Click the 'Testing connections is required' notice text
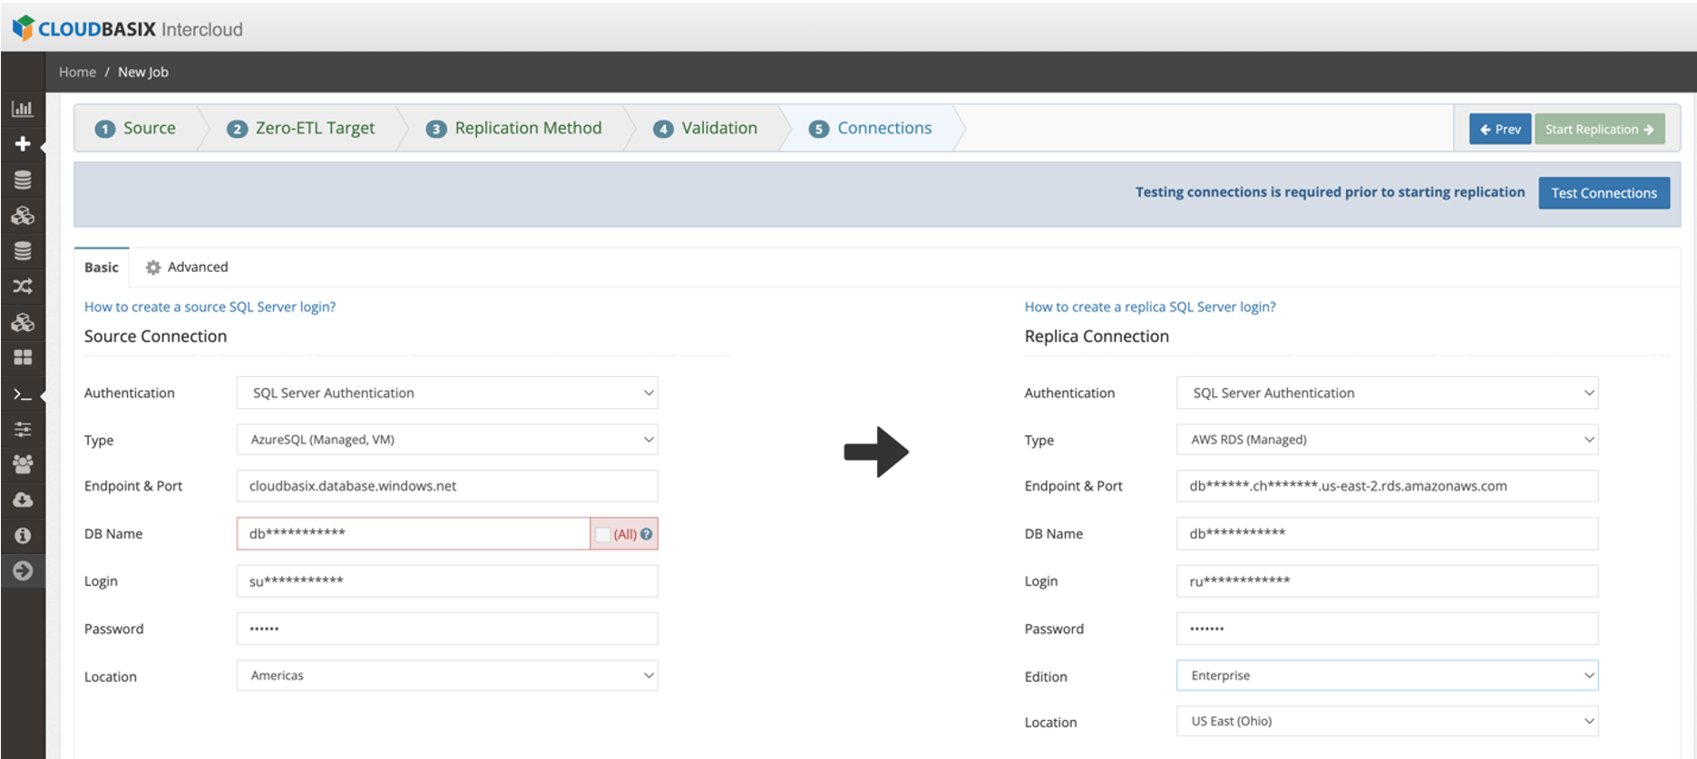1697x759 pixels. click(x=1330, y=192)
